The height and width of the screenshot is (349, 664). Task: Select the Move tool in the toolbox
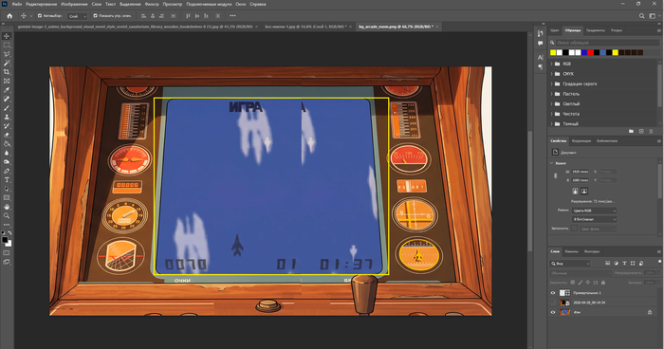[x=7, y=36]
